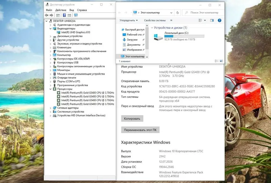The height and width of the screenshot is (183, 271).
Task: Open the Вид menu
Action: pyautogui.click(x=71, y=10)
